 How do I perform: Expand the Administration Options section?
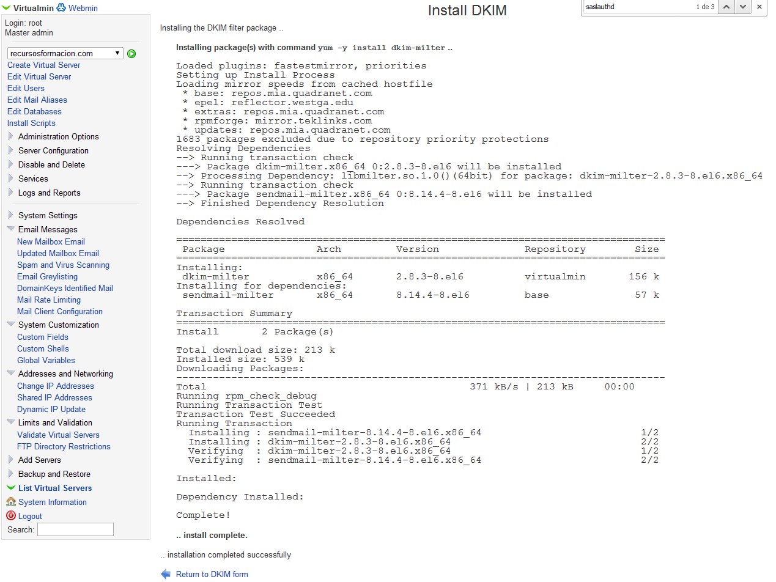point(58,136)
